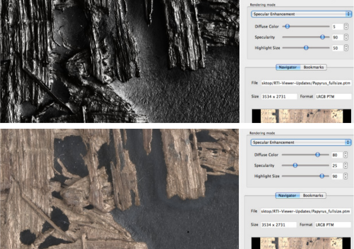Viewport: 354px width, 249px height.
Task: Switch to Bookmarks tab in bottom panel
Action: [x=313, y=196]
